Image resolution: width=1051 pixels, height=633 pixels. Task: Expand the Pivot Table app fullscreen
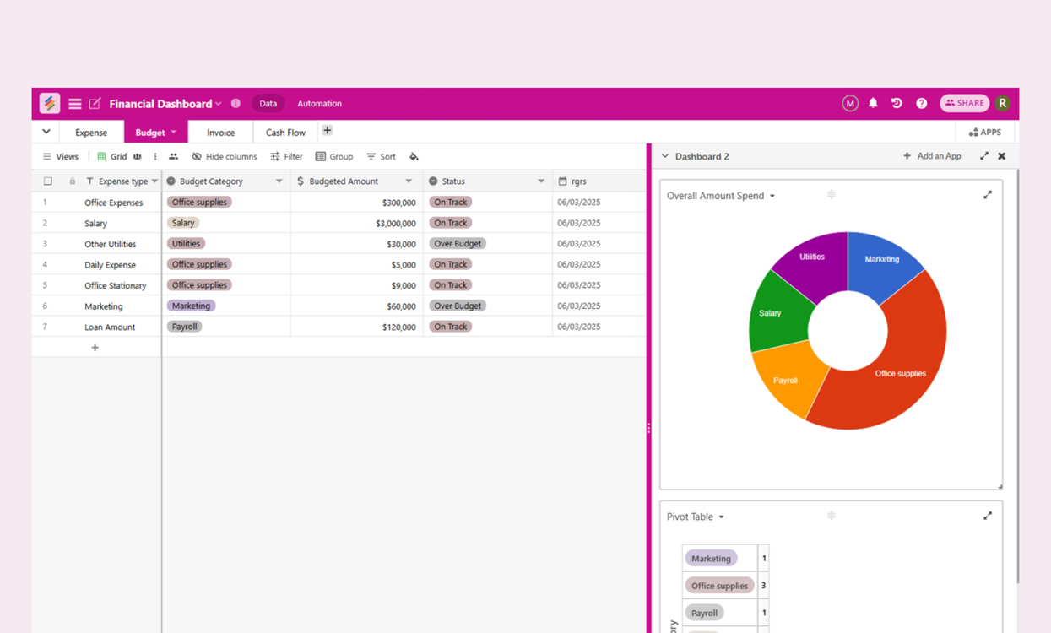pyautogui.click(x=987, y=516)
